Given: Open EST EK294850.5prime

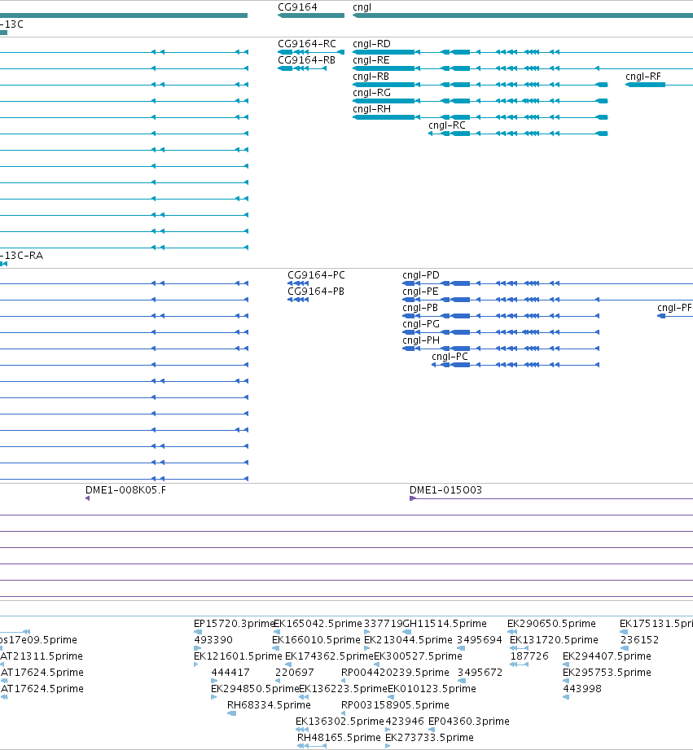Looking at the screenshot, I should (255, 688).
